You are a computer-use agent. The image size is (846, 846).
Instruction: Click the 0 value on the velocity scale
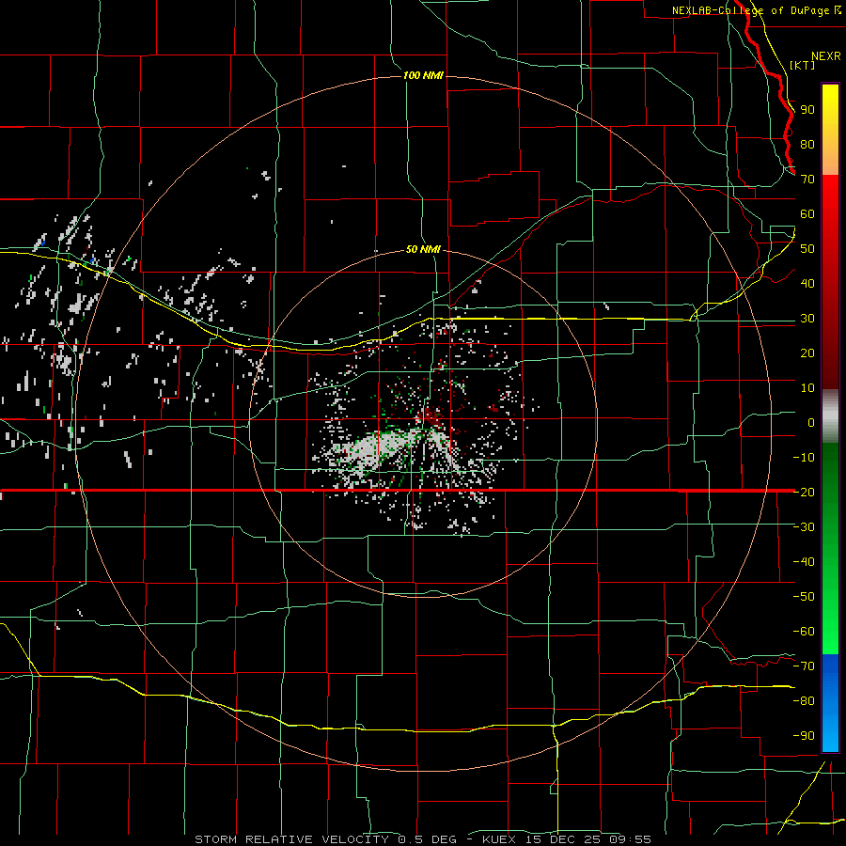(x=811, y=423)
